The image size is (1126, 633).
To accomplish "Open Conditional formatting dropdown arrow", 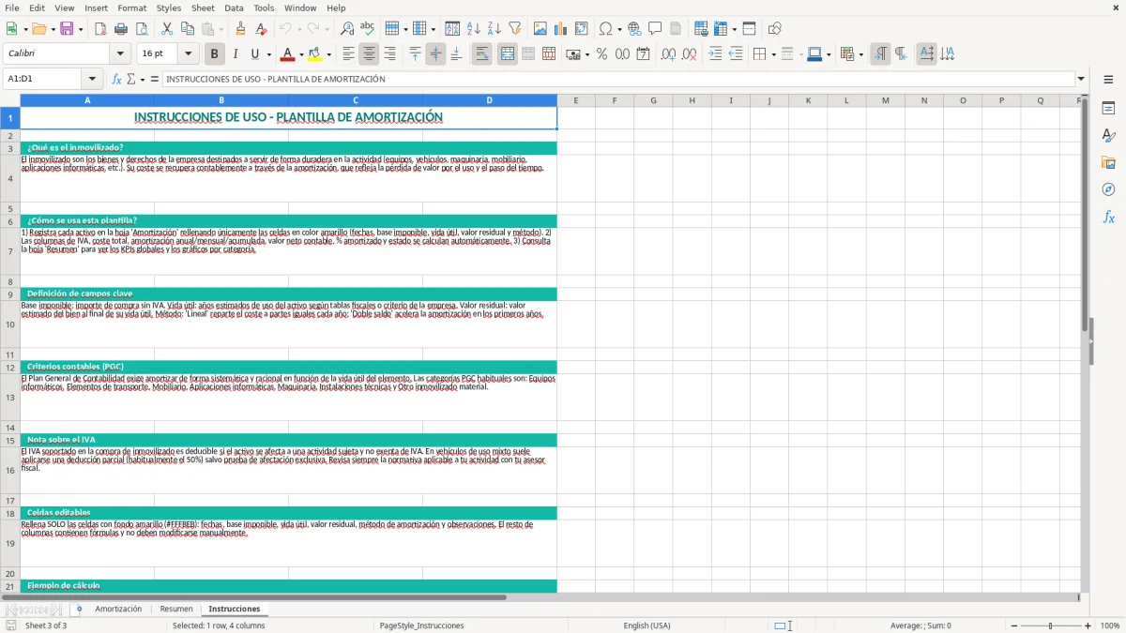I will click(860, 54).
